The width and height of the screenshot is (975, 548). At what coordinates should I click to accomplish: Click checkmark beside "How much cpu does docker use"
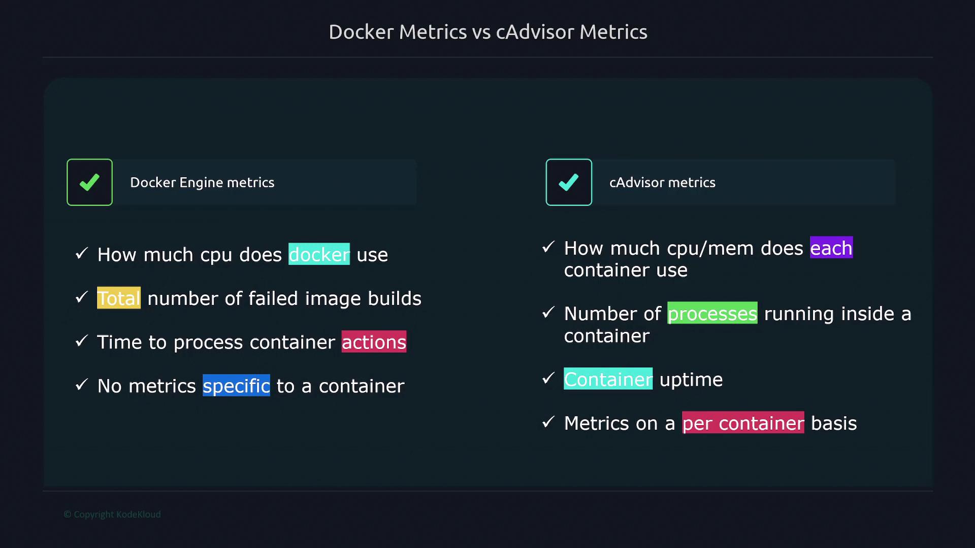coord(82,253)
